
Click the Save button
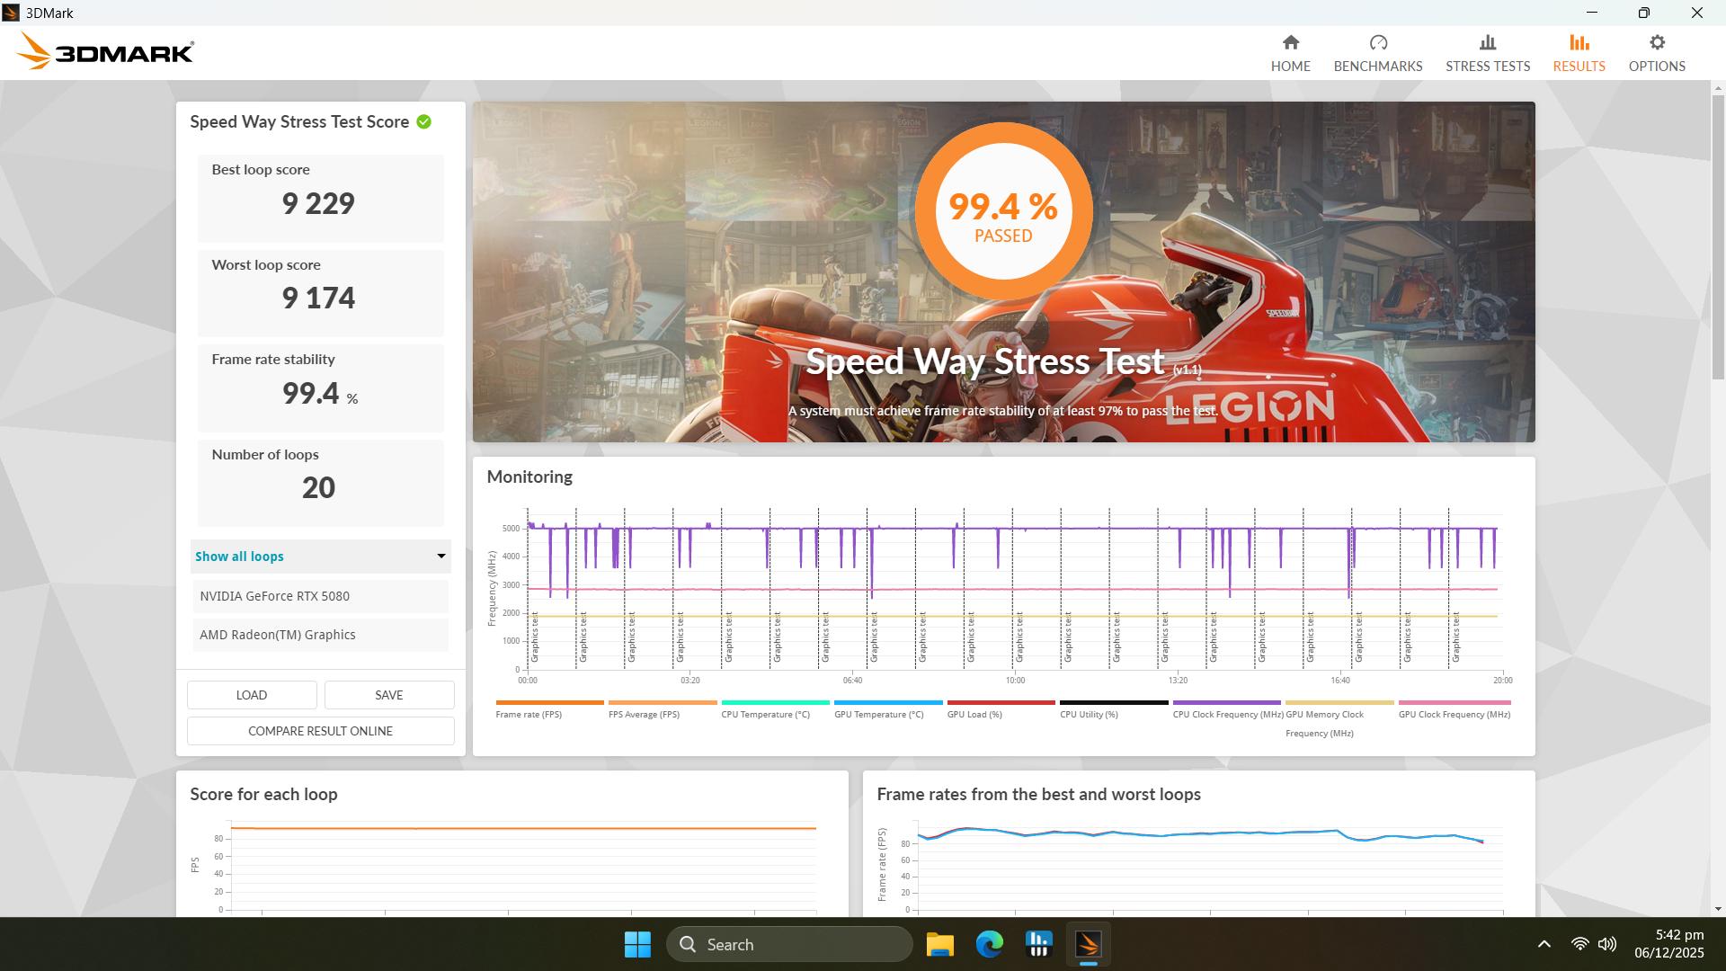point(388,695)
